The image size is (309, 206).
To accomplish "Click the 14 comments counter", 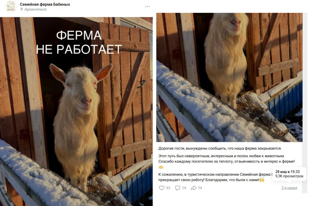I will coord(184,188).
